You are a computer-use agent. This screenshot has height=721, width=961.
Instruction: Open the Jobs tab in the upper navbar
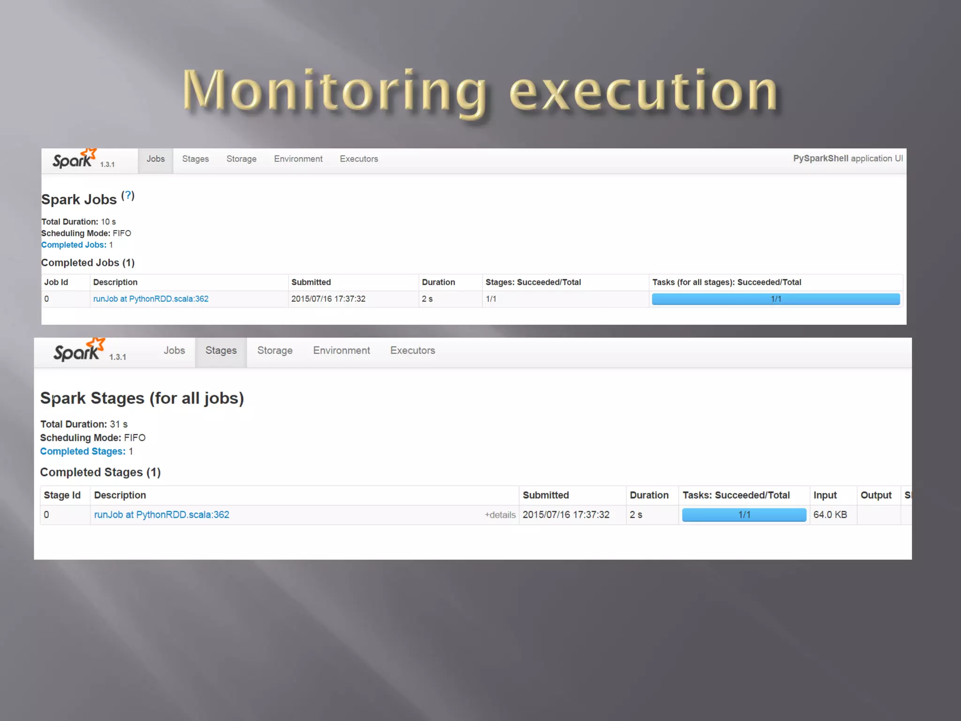pos(155,159)
